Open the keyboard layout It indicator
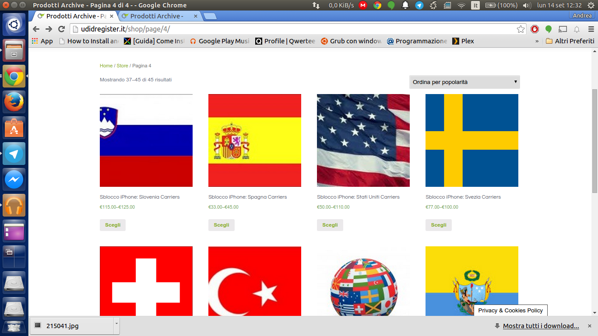This screenshot has width=598, height=336. 475,5
